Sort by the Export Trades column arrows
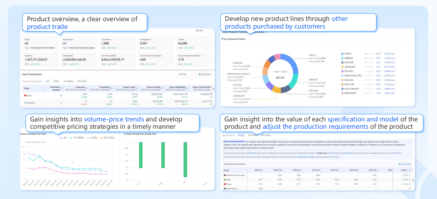The height and width of the screenshot is (199, 437). pyautogui.click(x=137, y=88)
